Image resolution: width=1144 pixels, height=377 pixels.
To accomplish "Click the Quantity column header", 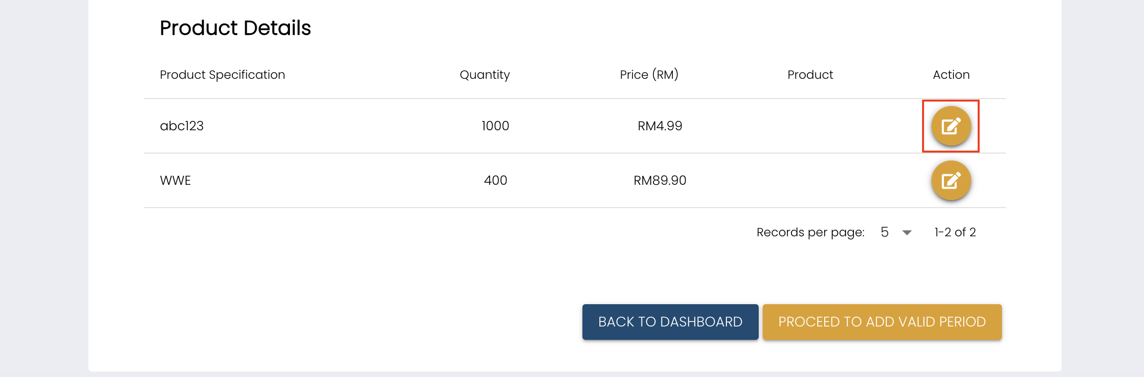I will pyautogui.click(x=485, y=75).
